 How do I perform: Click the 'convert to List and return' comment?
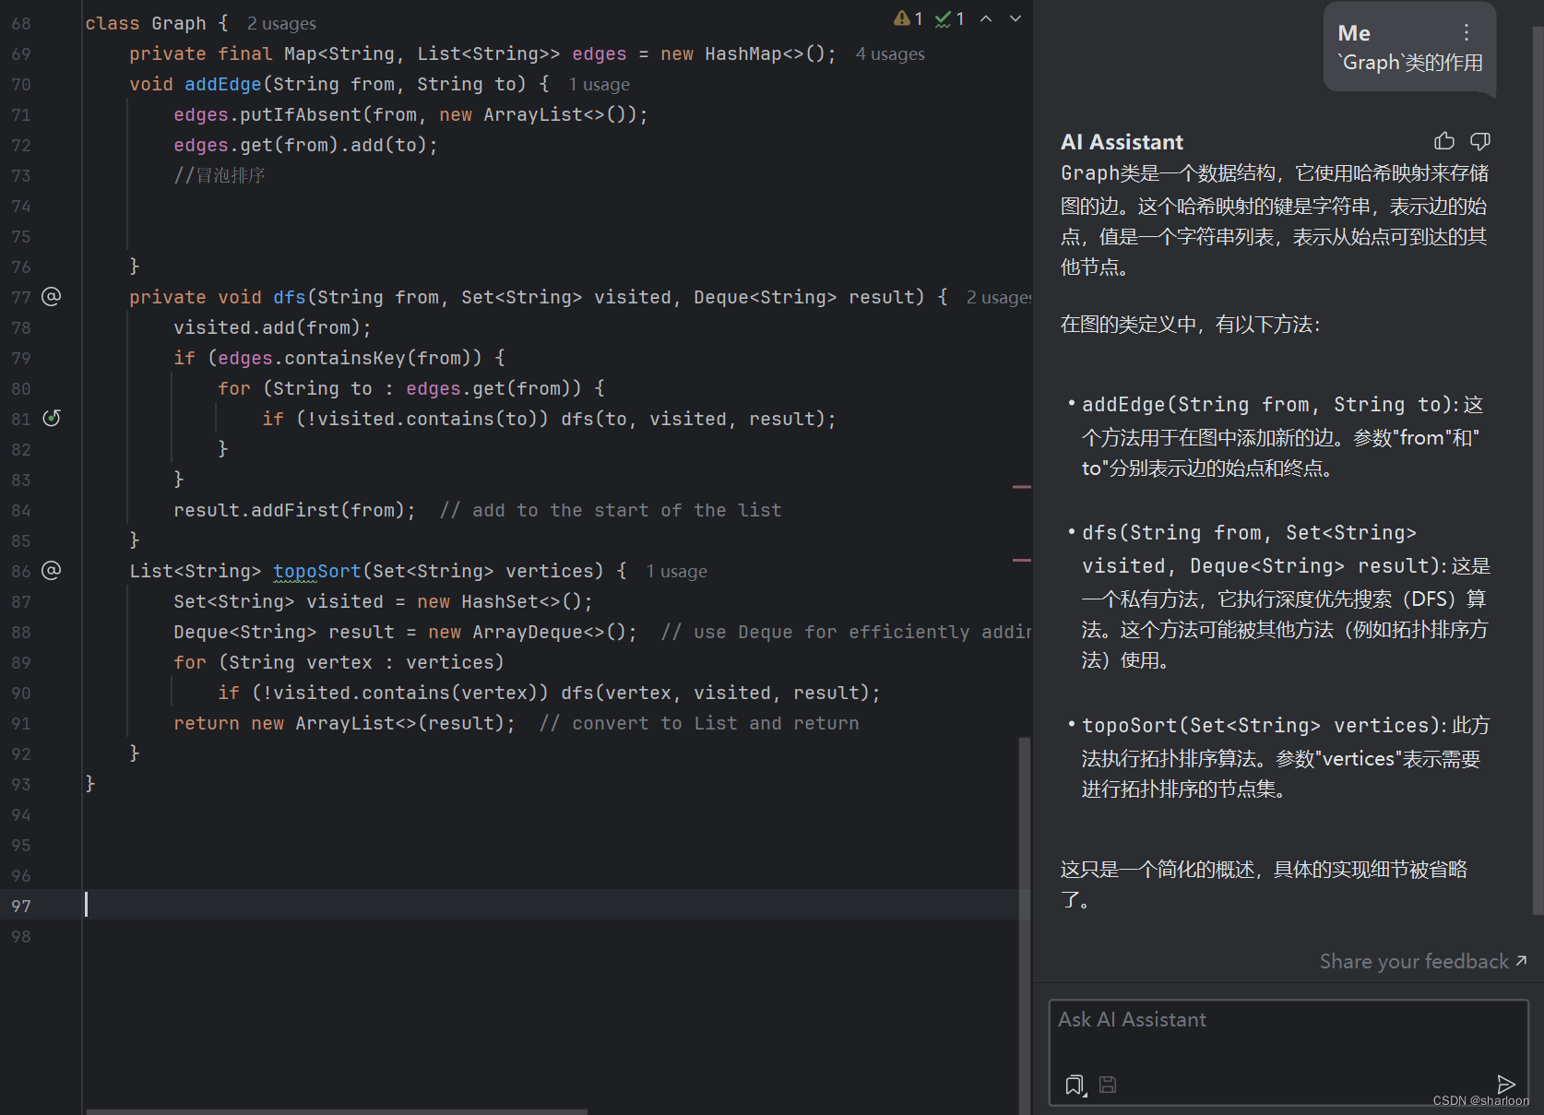pos(699,723)
